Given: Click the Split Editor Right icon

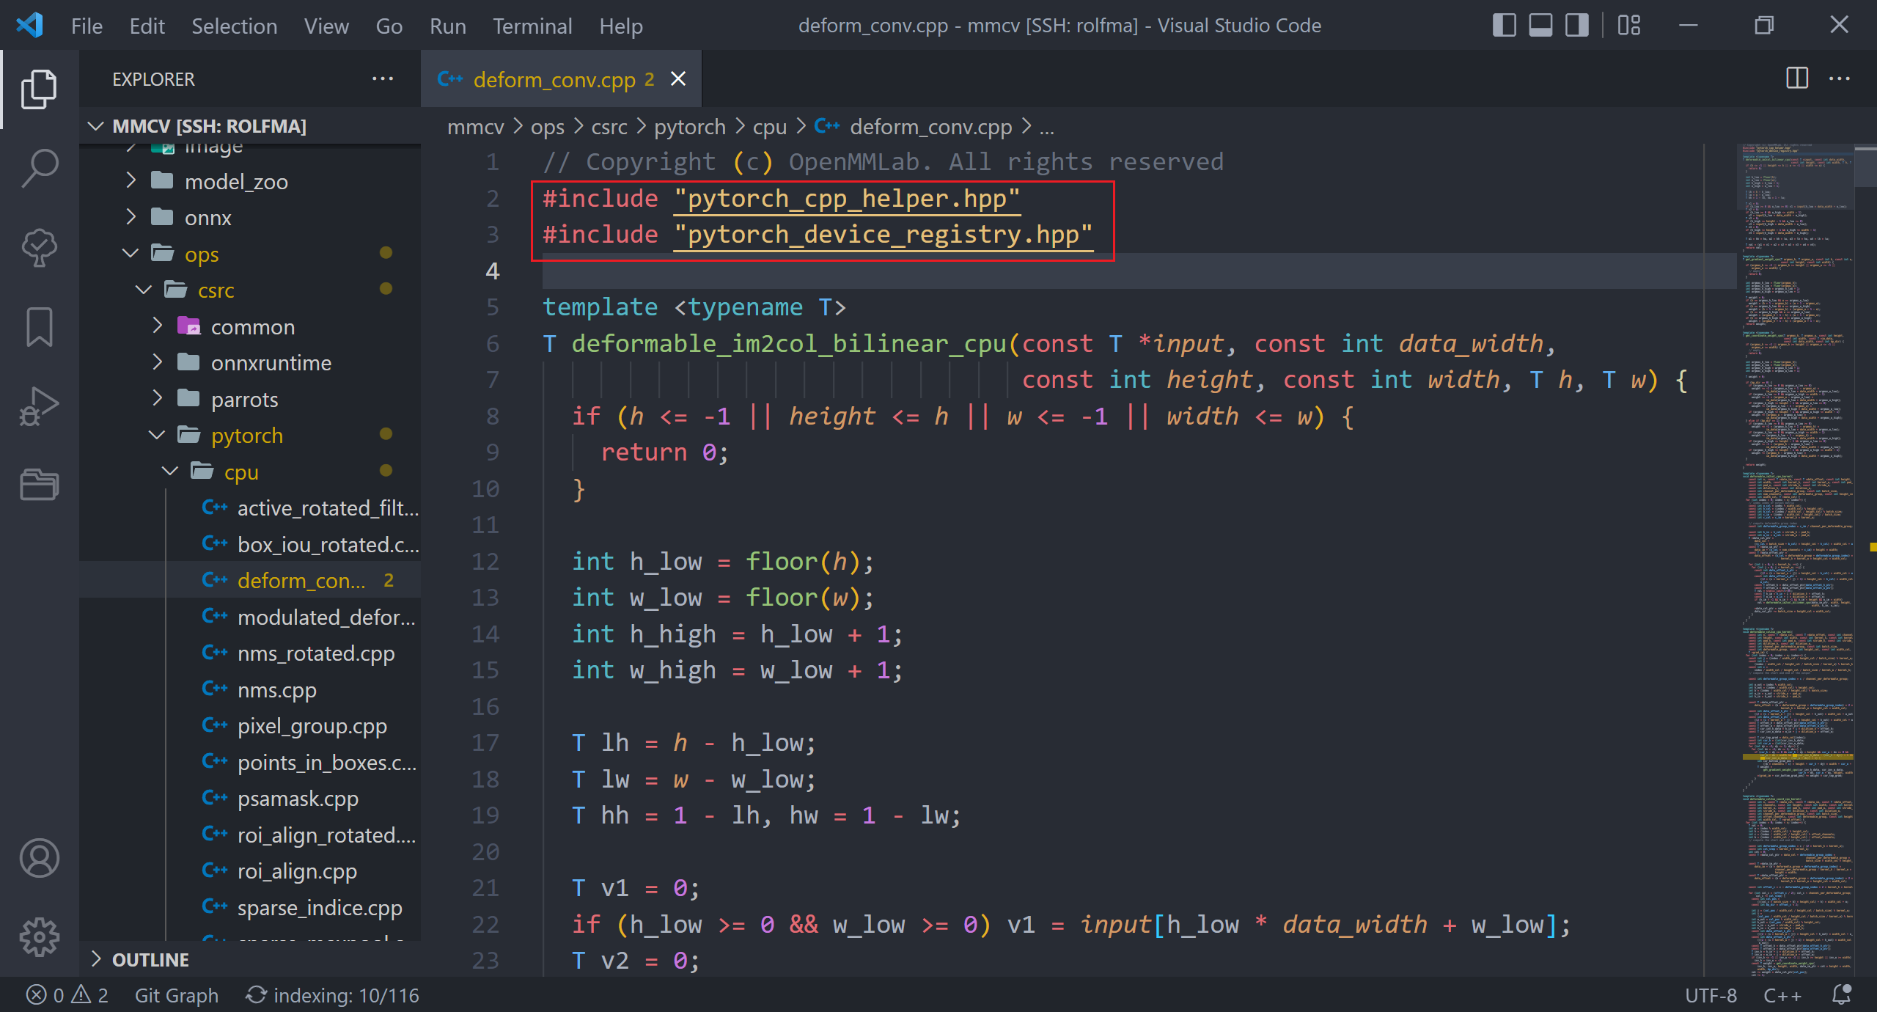Looking at the screenshot, I should [1797, 78].
